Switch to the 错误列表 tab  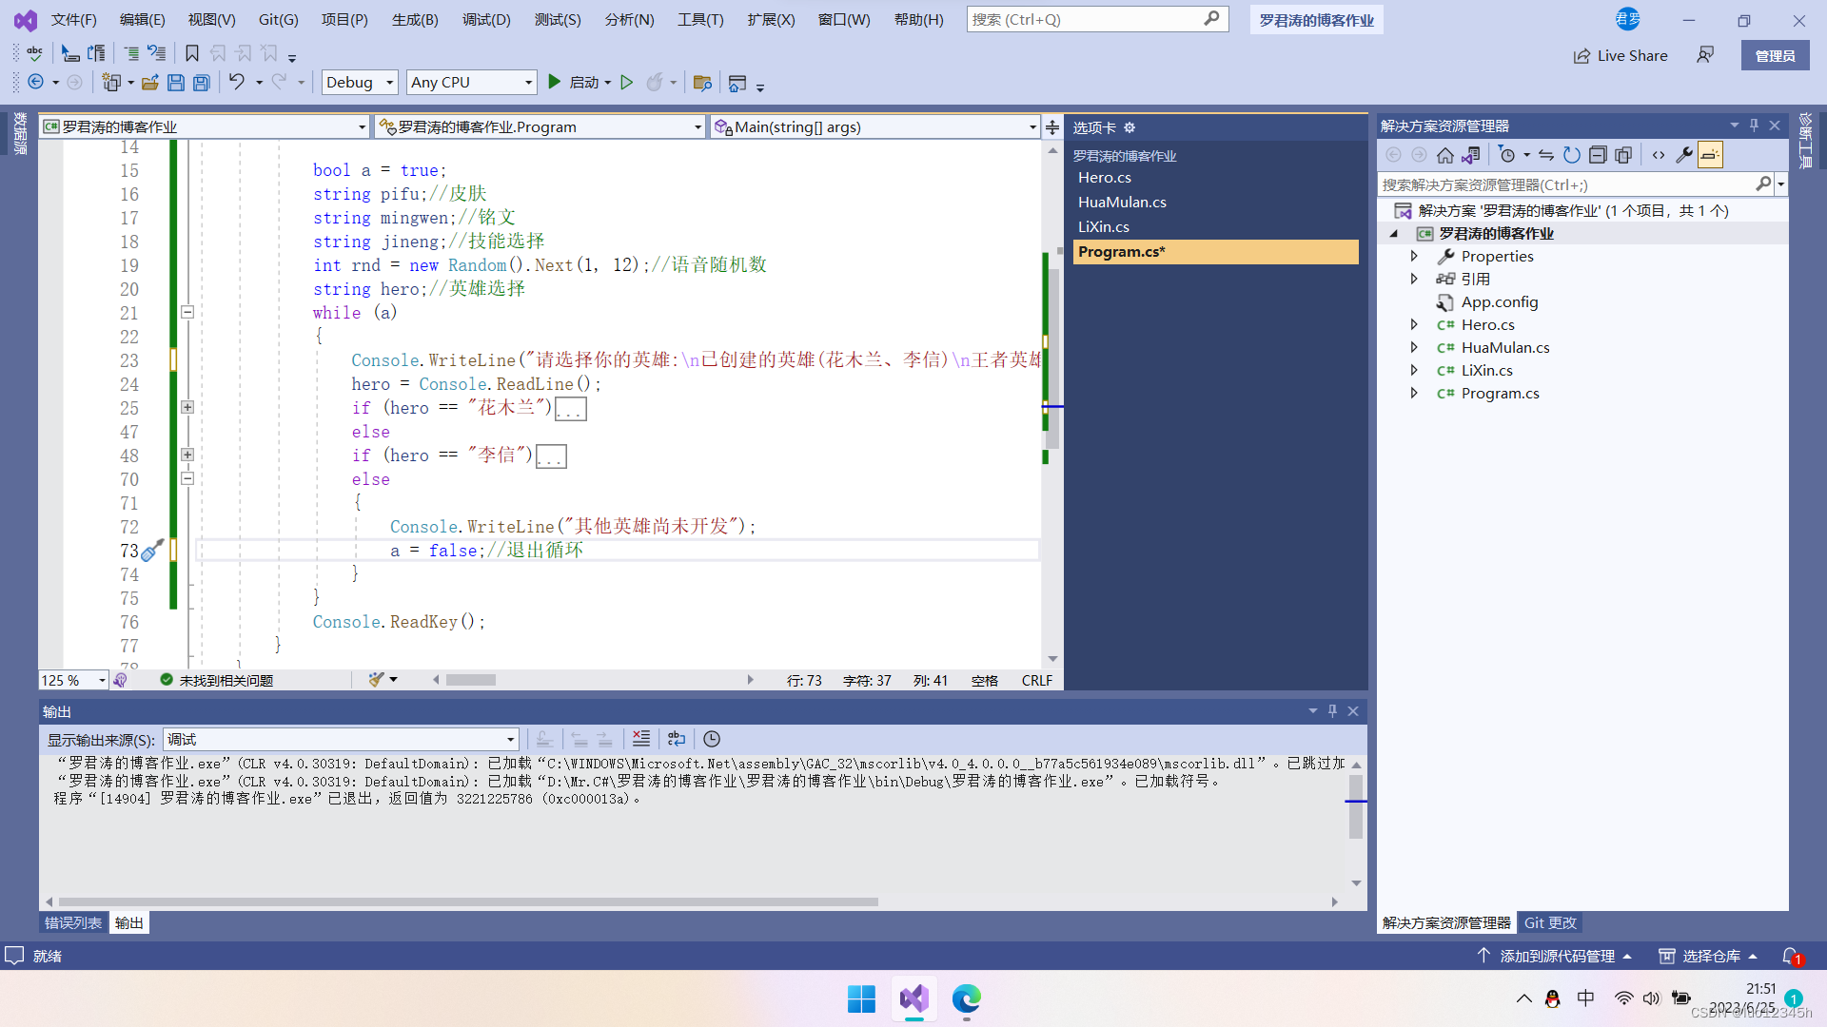coord(73,922)
